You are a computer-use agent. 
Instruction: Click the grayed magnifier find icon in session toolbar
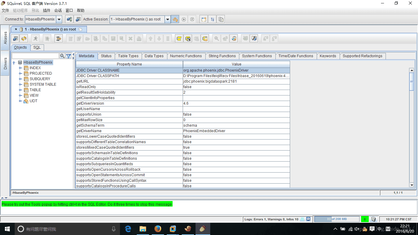pos(217,39)
